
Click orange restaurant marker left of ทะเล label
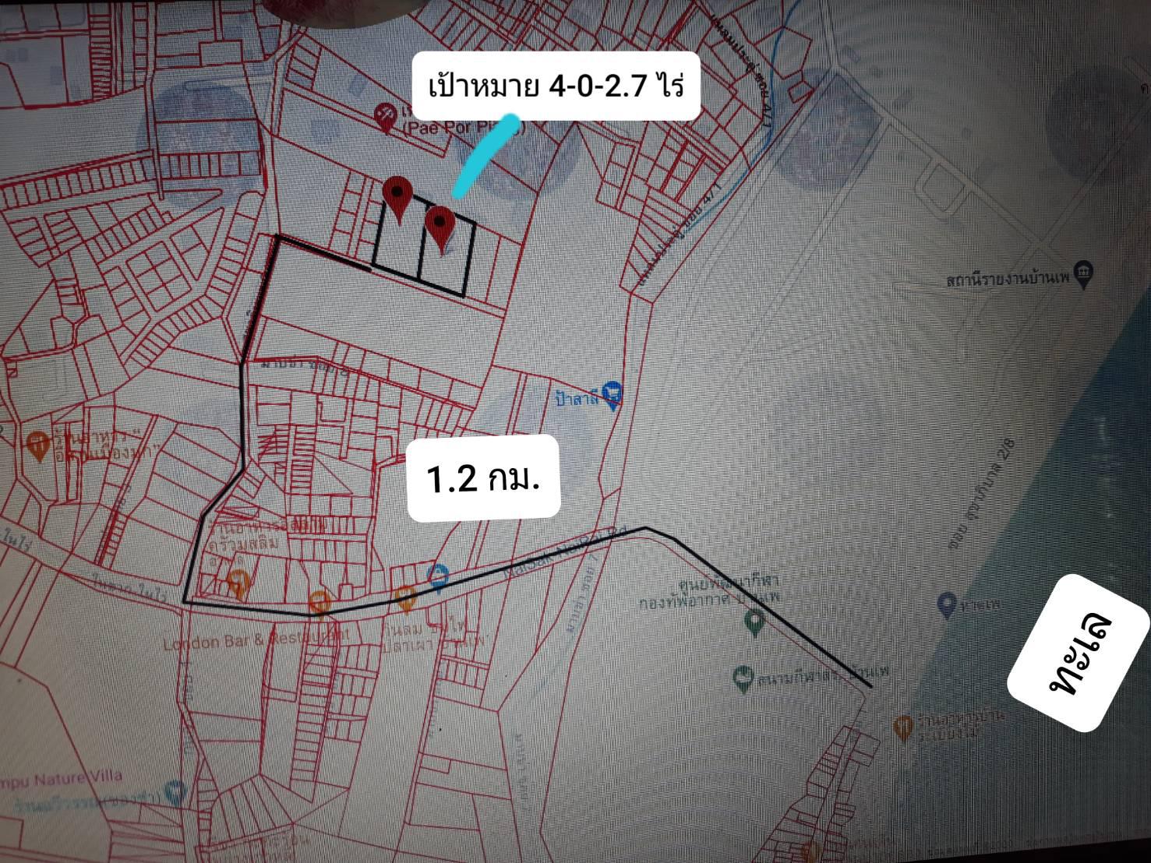903,727
